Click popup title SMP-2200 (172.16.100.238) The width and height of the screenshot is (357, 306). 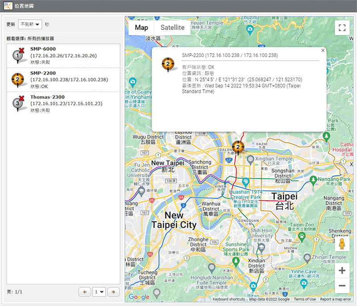pos(230,55)
